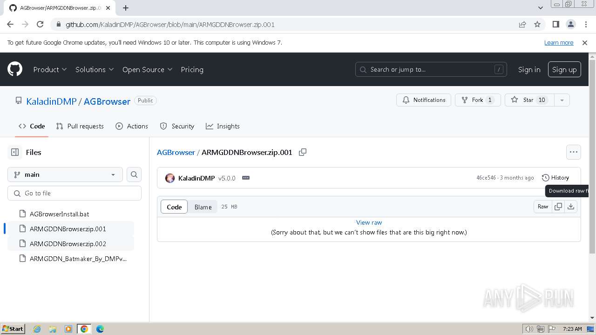Switch to the Code repository tab
This screenshot has height=335, width=596.
32,126
